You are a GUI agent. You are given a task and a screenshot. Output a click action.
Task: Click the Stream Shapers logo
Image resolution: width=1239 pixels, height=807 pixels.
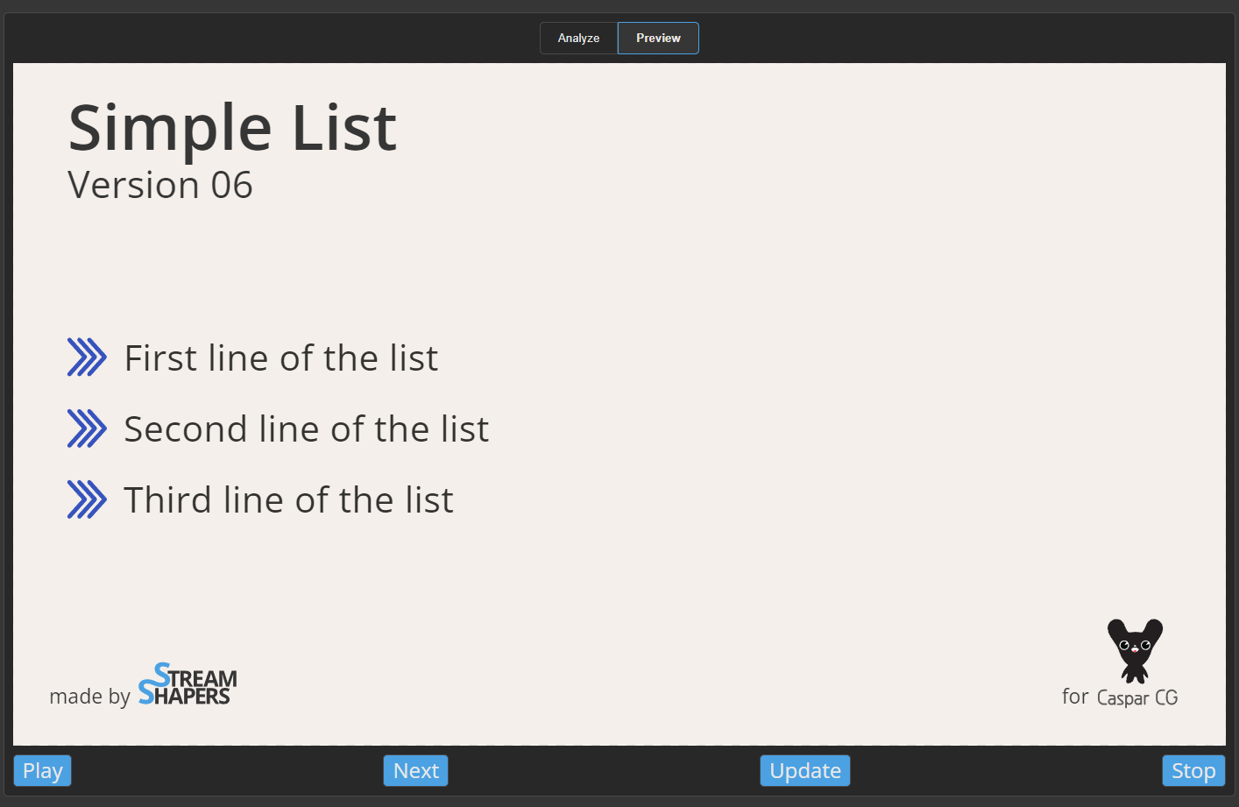[188, 684]
